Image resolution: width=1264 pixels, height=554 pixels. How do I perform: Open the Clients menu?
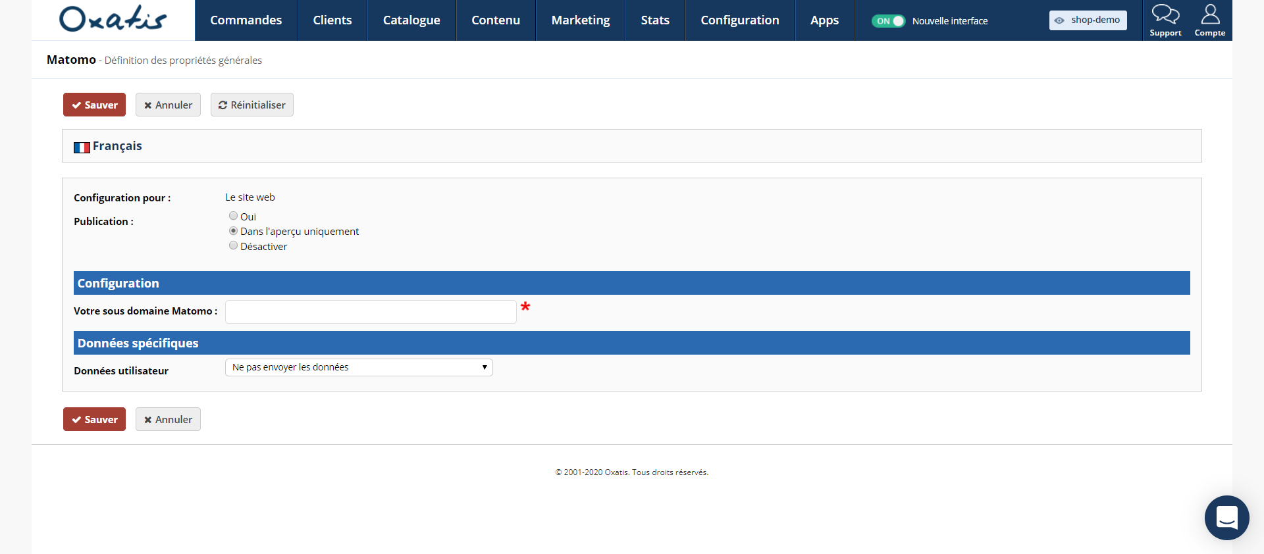(332, 20)
